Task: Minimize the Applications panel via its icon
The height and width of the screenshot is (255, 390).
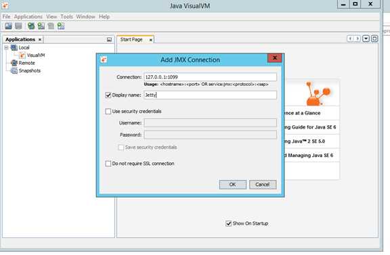Action: (109, 39)
